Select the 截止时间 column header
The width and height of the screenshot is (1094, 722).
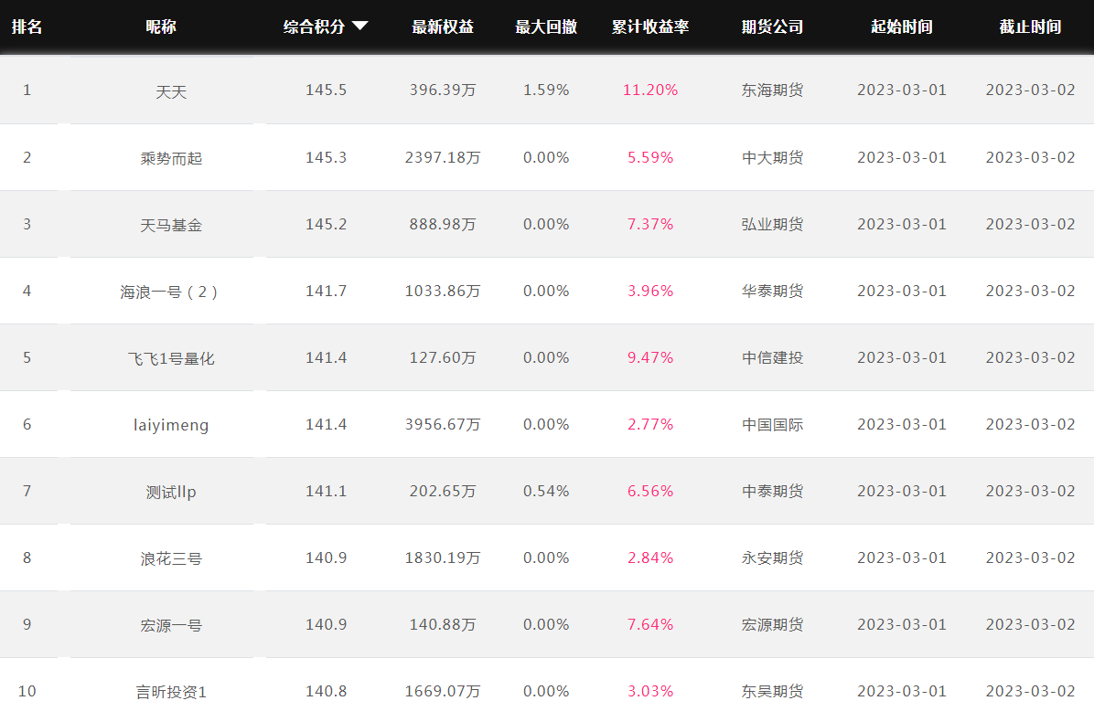[x=1030, y=27]
